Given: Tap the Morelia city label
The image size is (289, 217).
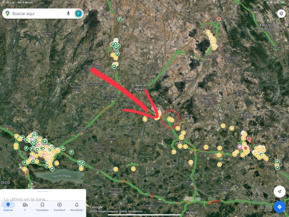Looking at the screenshot, I should coord(191,213).
